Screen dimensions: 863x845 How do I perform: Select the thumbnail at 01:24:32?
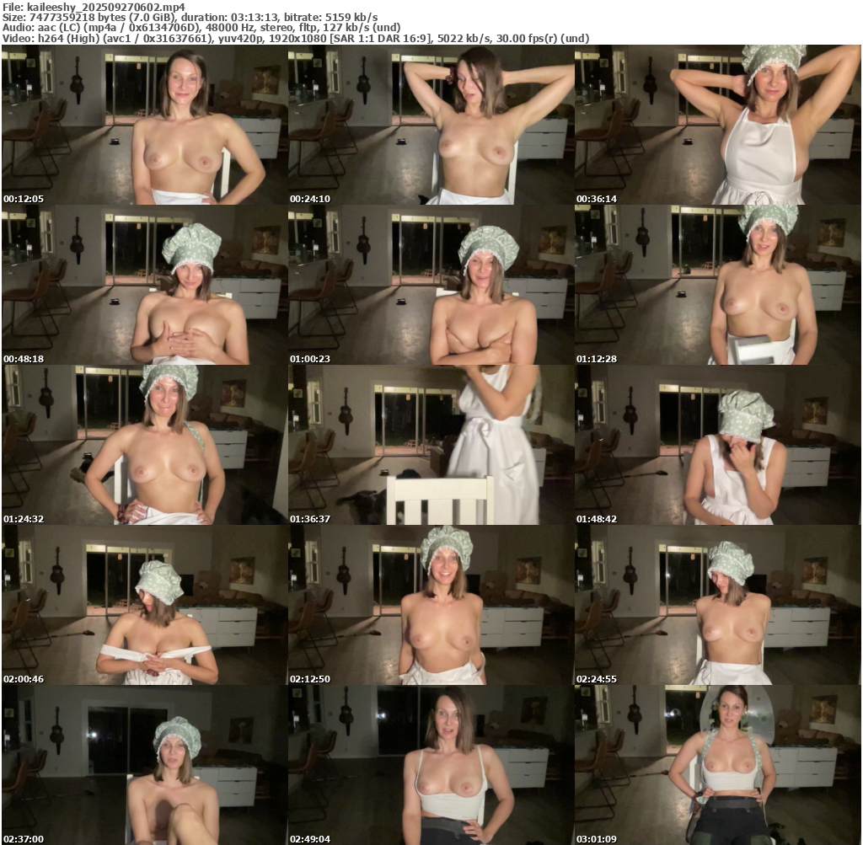pyautogui.click(x=144, y=445)
